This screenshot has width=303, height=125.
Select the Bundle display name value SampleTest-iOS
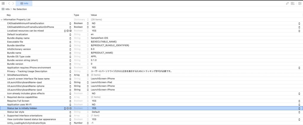coord(99,38)
